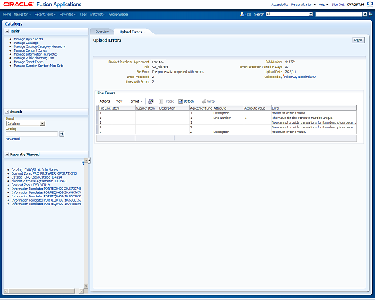The height and width of the screenshot is (300, 375).
Task: Open the global Search category combo box
Action: pyautogui.click(x=289, y=14)
